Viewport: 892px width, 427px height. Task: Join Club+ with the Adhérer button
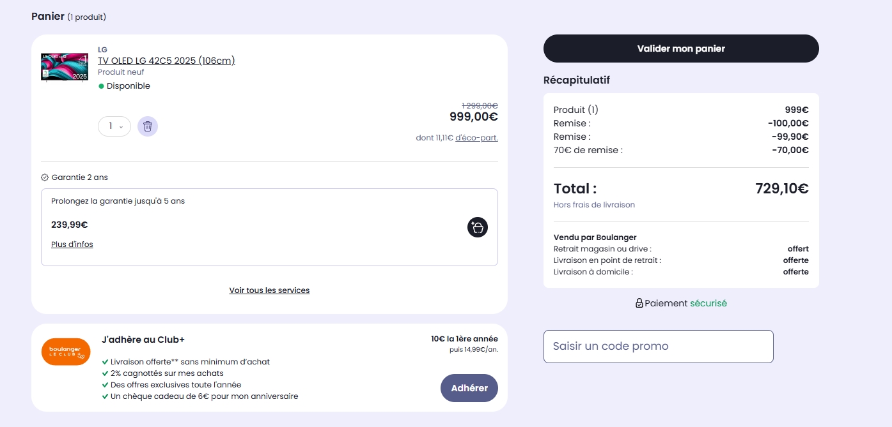pyautogui.click(x=469, y=388)
